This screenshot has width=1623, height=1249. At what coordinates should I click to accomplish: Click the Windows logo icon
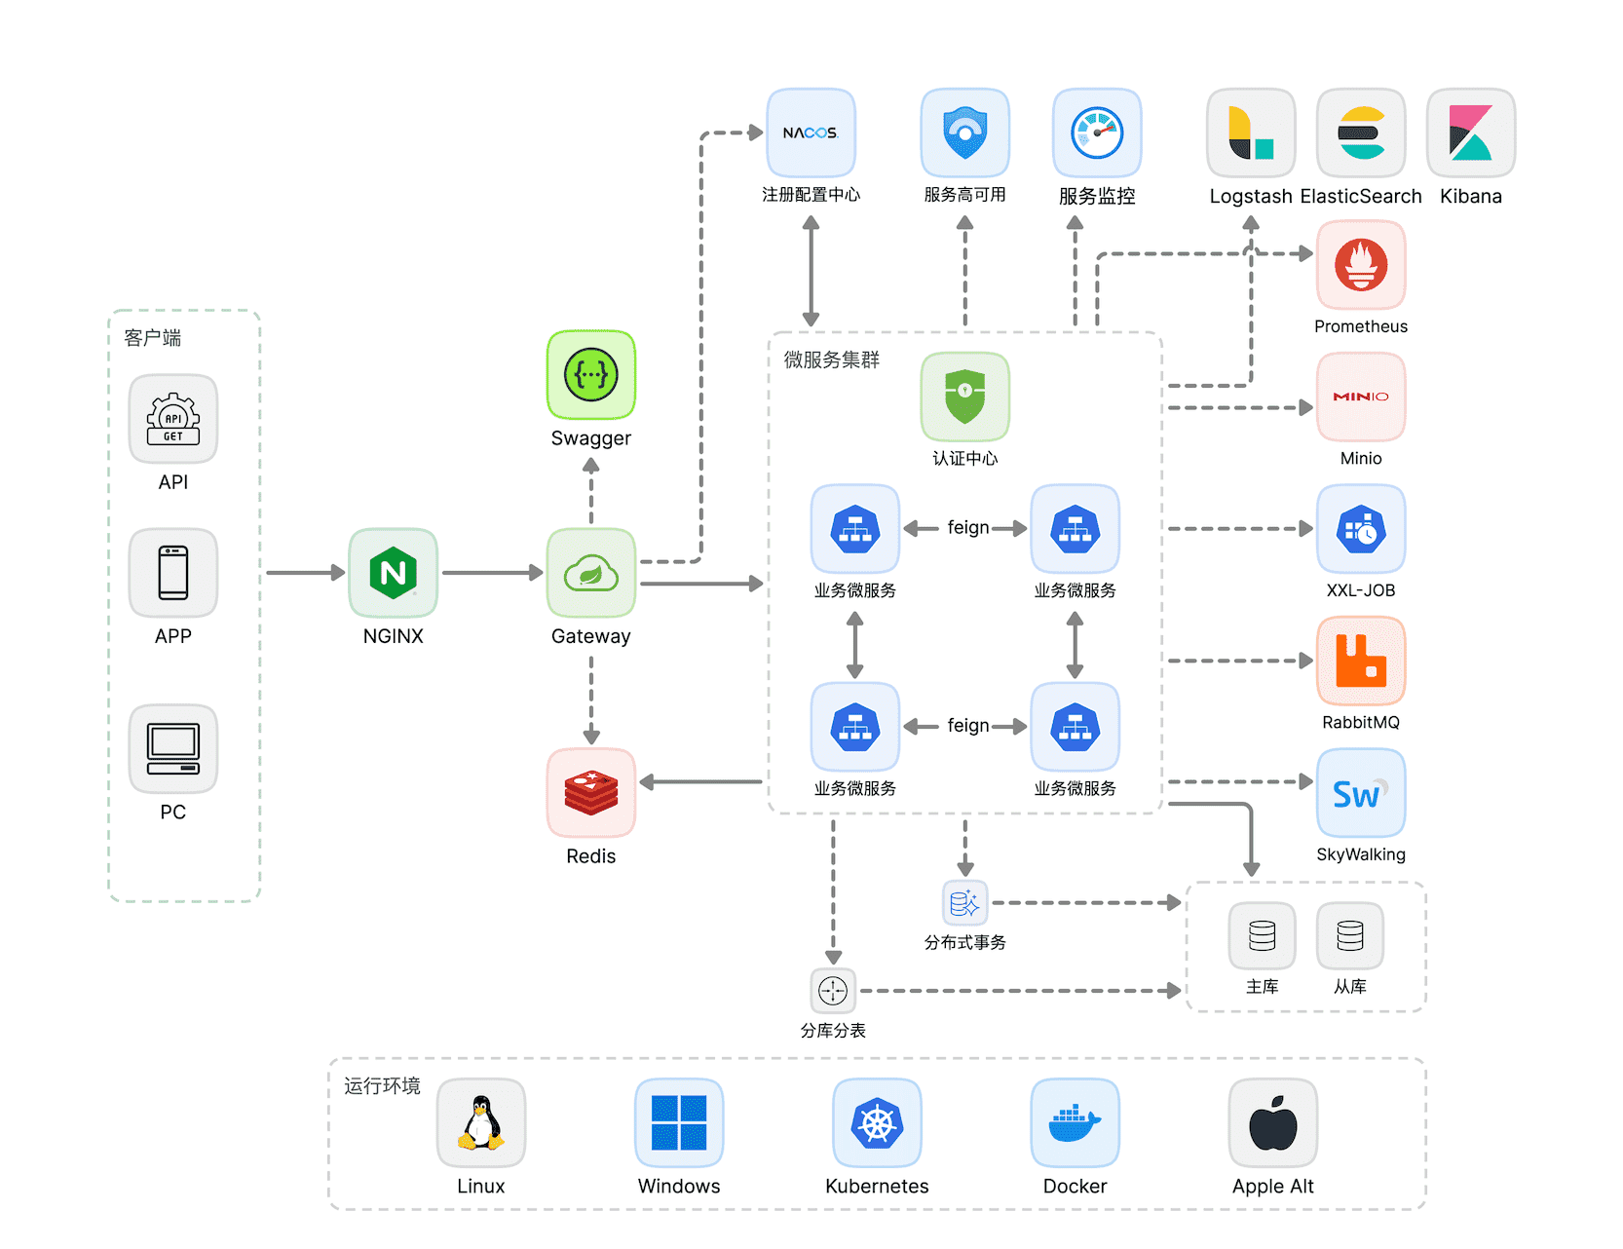click(x=679, y=1122)
